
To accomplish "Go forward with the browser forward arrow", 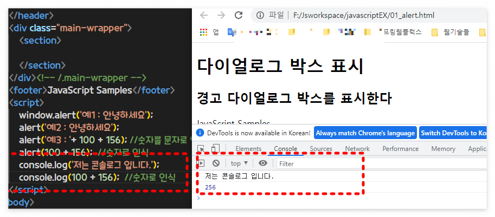I will 221,16.
